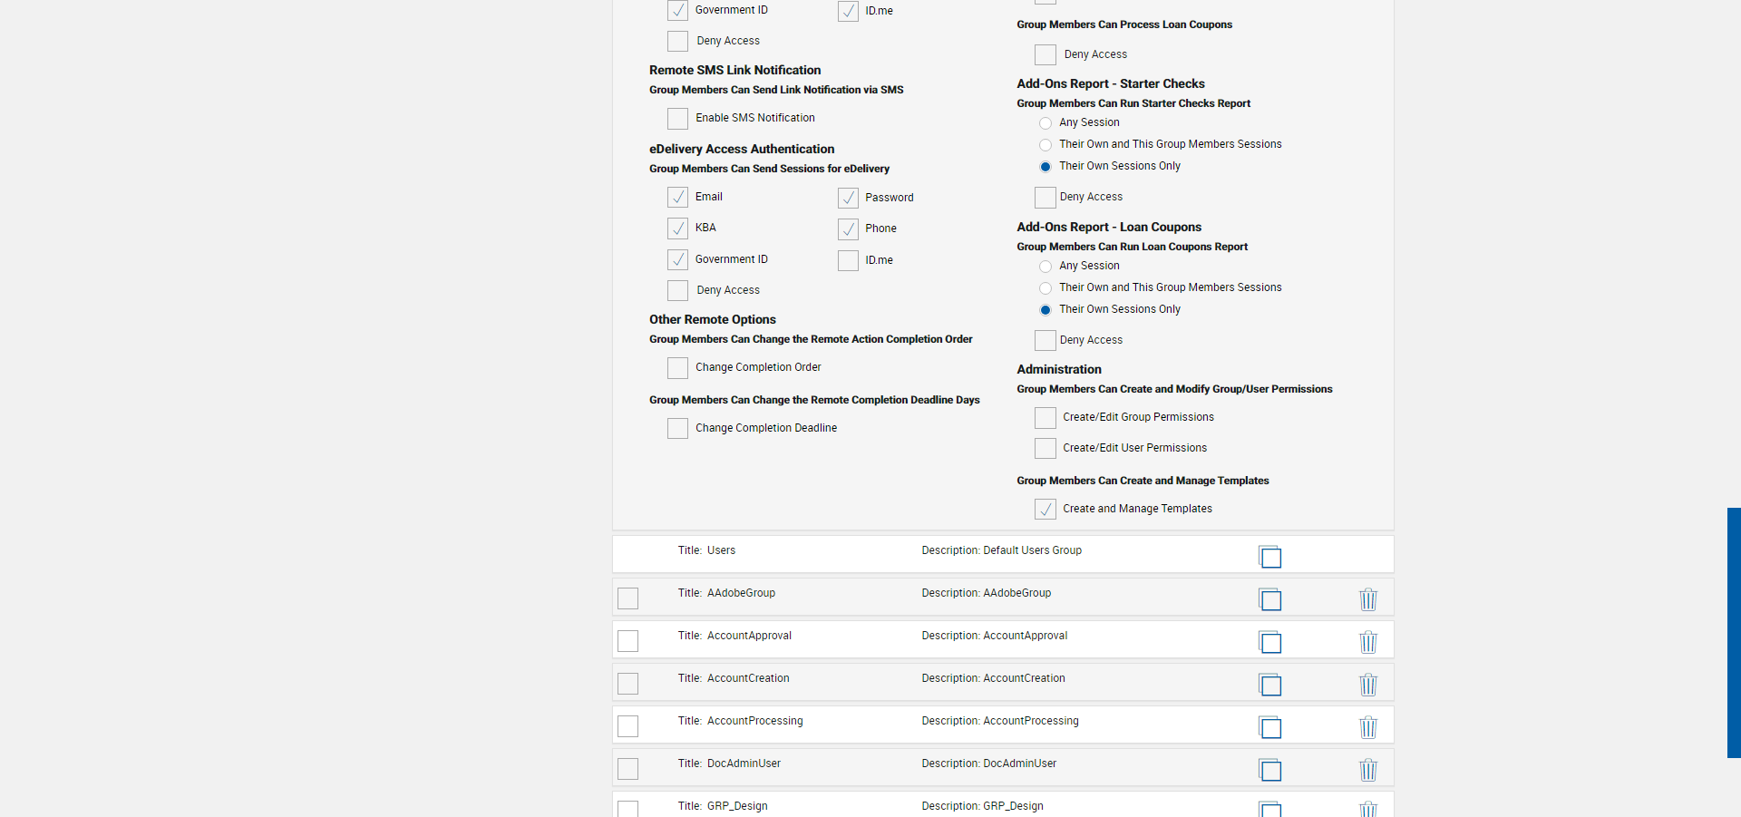Click the 'Title: AccountCreation' text

tap(734, 678)
